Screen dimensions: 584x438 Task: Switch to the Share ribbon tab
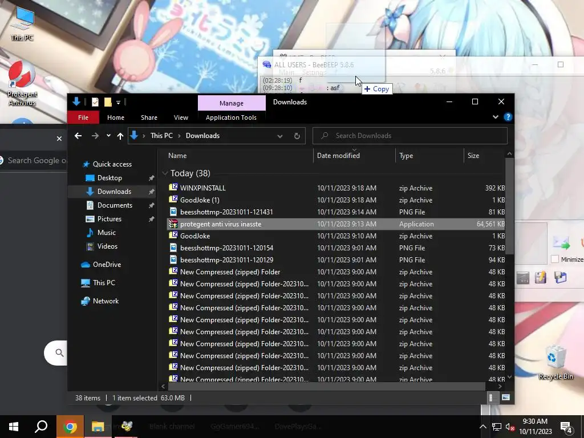tap(149, 117)
